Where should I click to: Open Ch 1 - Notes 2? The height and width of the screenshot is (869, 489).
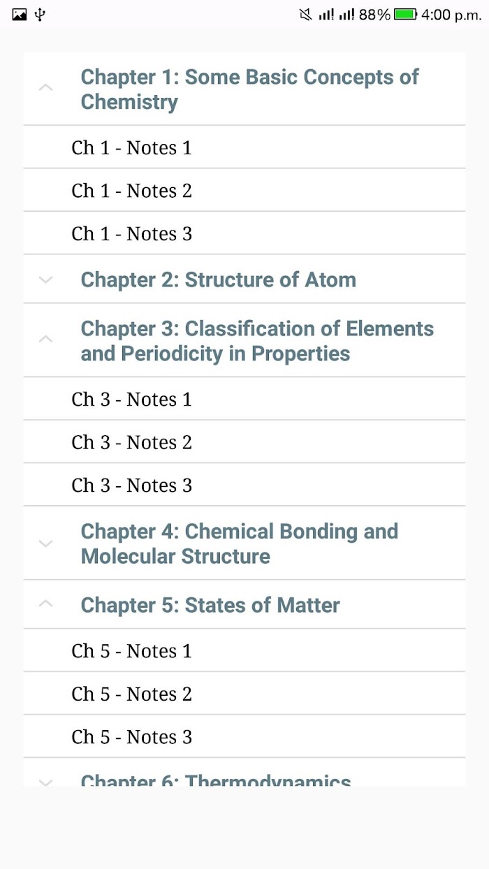coord(245,190)
